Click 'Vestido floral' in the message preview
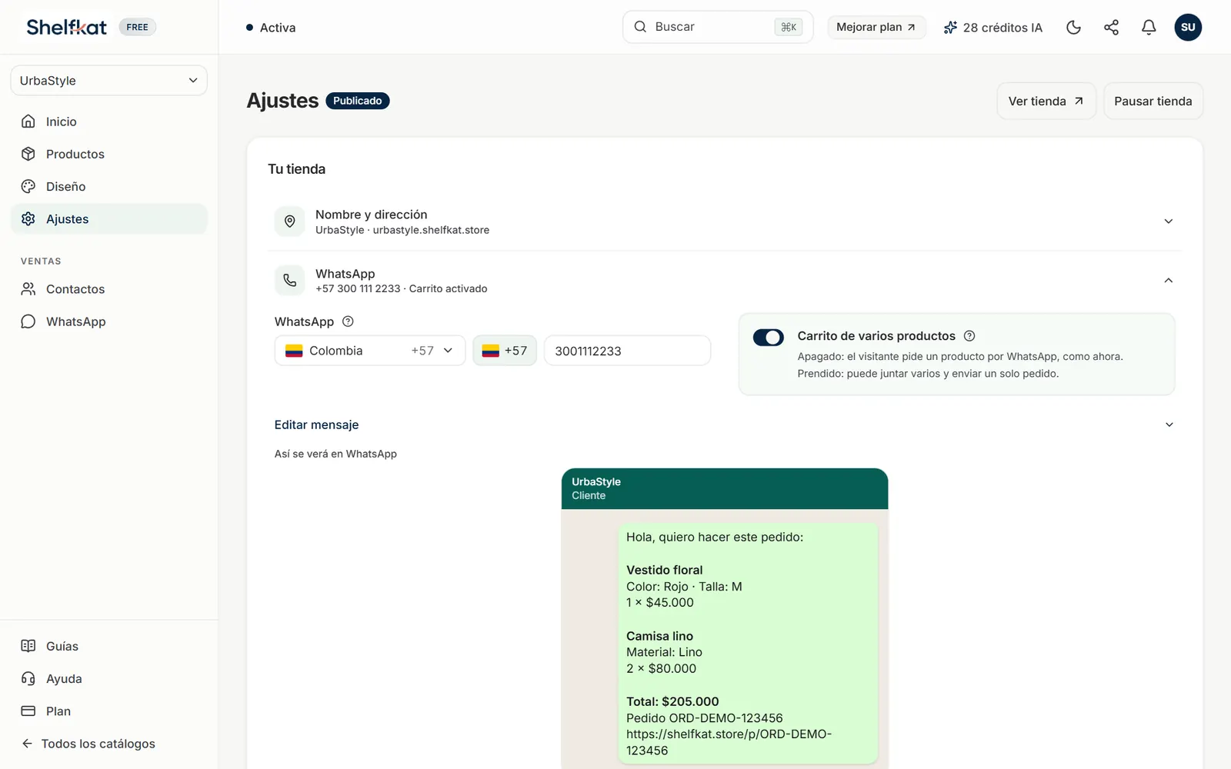Image resolution: width=1231 pixels, height=769 pixels. coord(665,570)
